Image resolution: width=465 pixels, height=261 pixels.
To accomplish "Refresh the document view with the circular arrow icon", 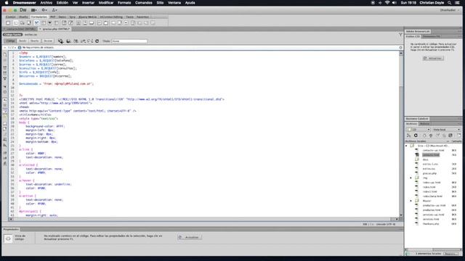I will 97,41.
